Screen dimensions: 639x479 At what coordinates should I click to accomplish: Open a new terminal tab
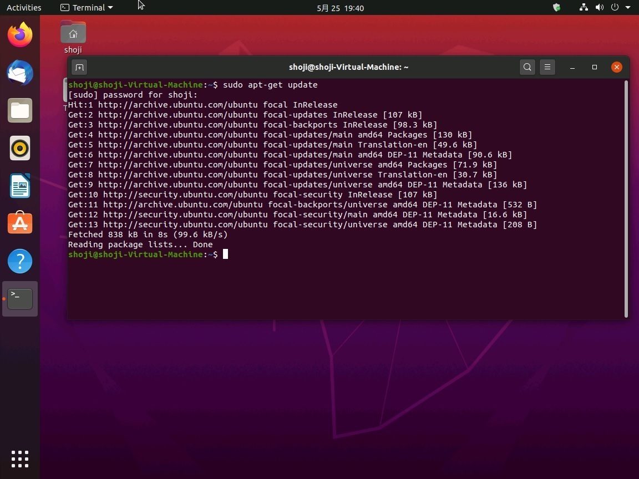[79, 67]
